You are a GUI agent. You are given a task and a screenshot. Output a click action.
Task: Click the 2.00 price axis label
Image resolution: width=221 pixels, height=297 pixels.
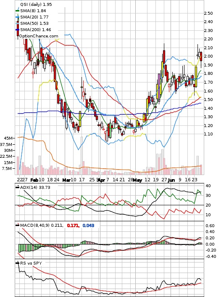pyautogui.click(x=208, y=56)
